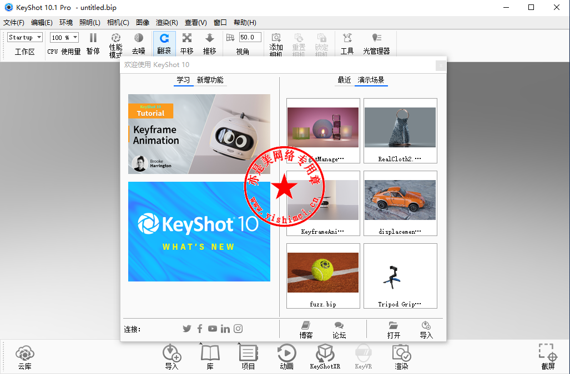Image resolution: width=570 pixels, height=374 pixels.
Task: Switch to the 演示场景 tab
Action: 371,80
